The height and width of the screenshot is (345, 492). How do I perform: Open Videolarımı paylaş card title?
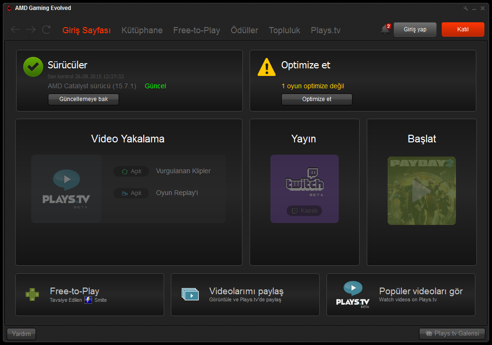pos(246,291)
